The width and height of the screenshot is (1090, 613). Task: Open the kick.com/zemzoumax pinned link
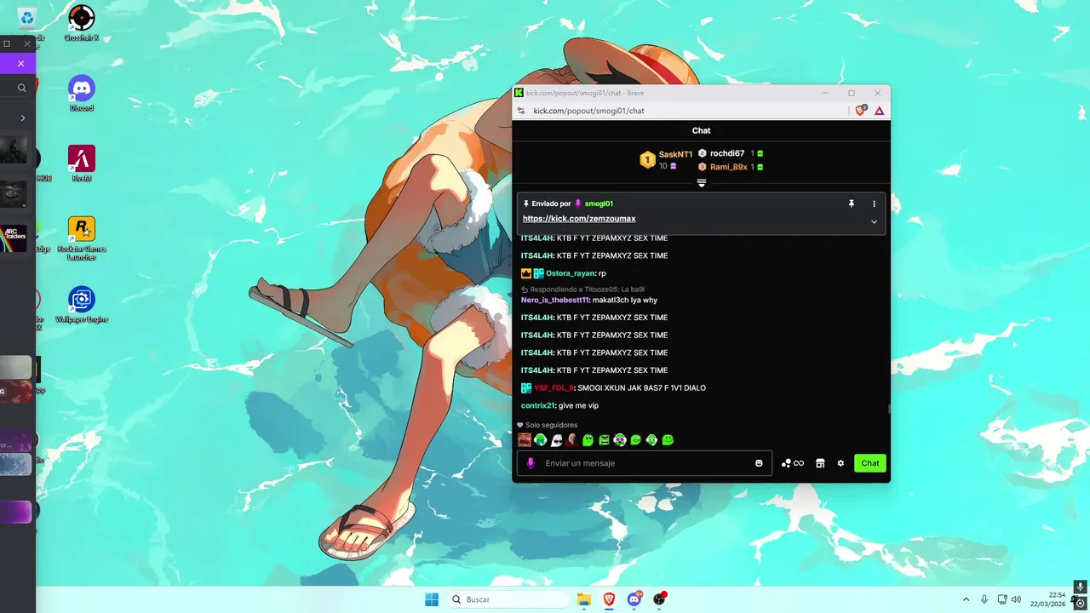[x=579, y=219]
